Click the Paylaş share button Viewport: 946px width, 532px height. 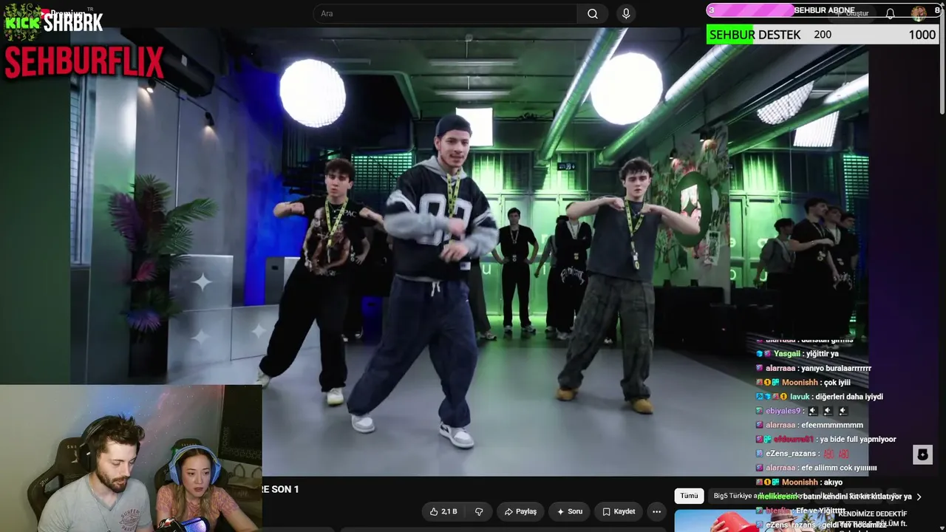[x=520, y=511]
